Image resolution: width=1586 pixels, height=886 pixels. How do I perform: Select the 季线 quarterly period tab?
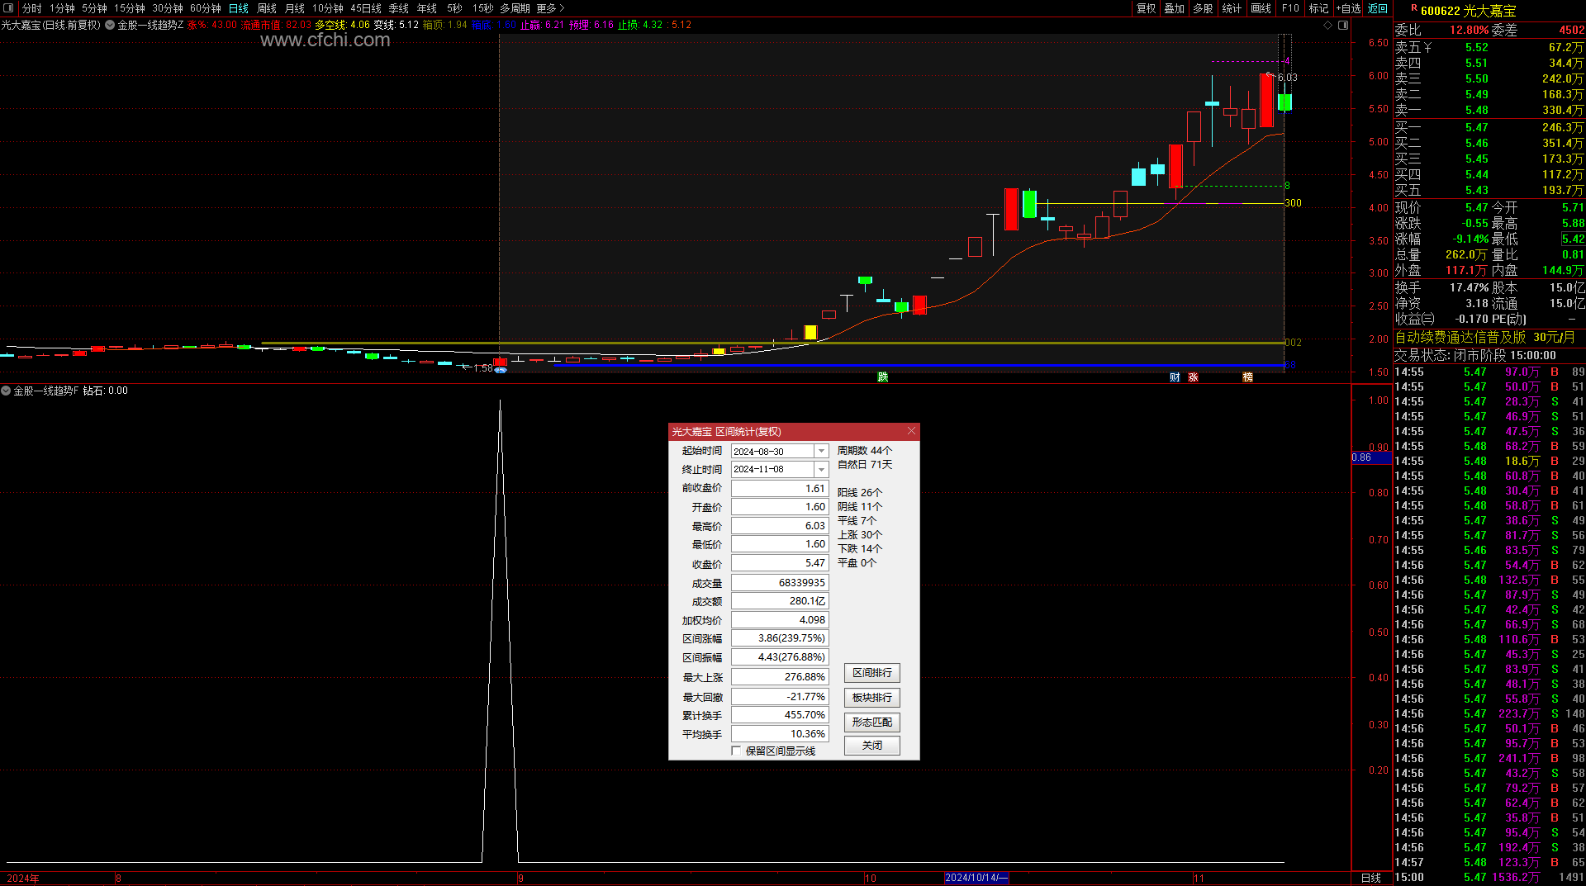399,8
